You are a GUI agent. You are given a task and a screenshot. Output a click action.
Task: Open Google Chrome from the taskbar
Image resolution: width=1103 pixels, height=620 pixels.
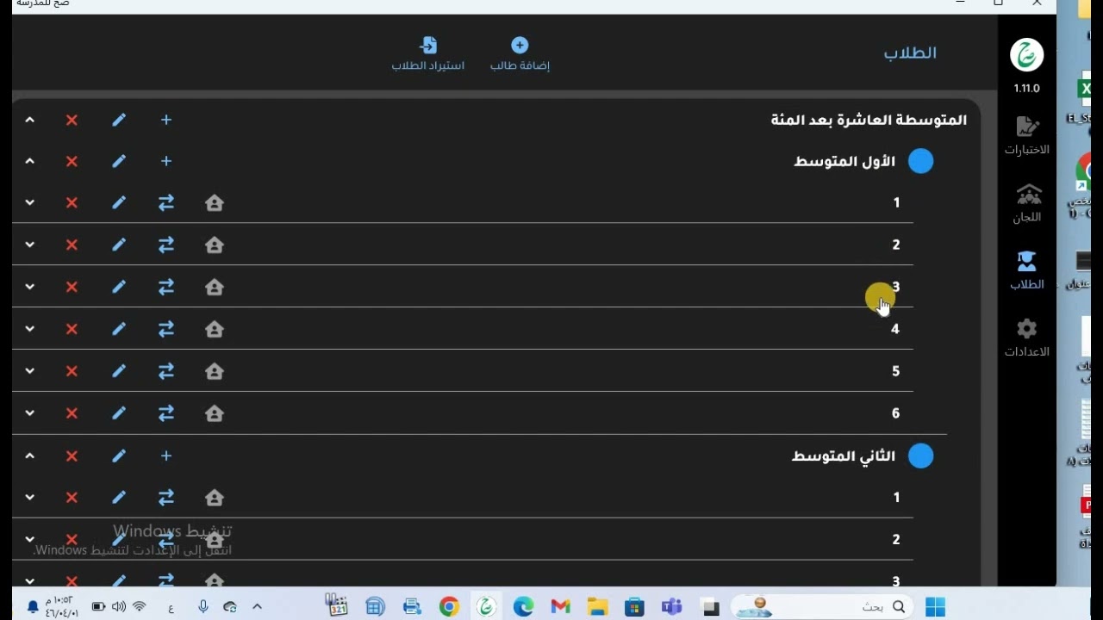click(449, 607)
